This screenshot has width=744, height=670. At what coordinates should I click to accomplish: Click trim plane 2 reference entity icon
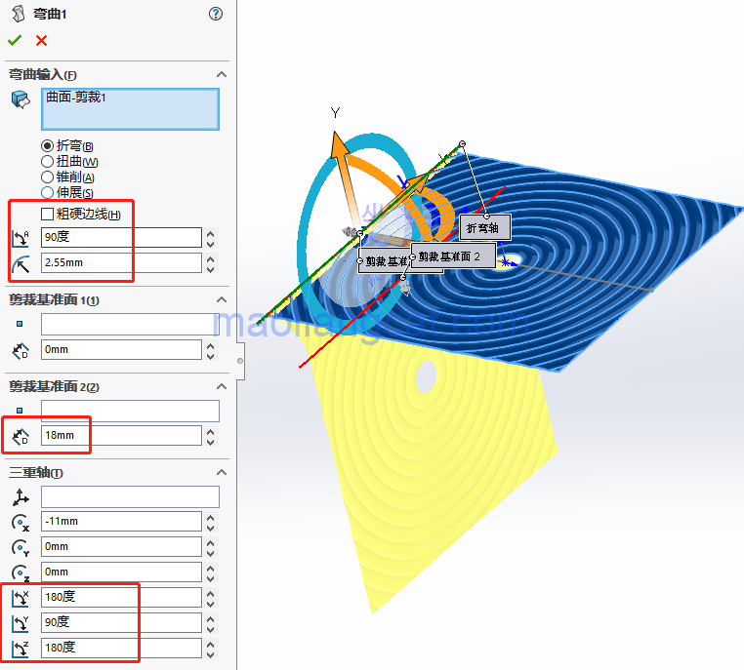pos(20,411)
